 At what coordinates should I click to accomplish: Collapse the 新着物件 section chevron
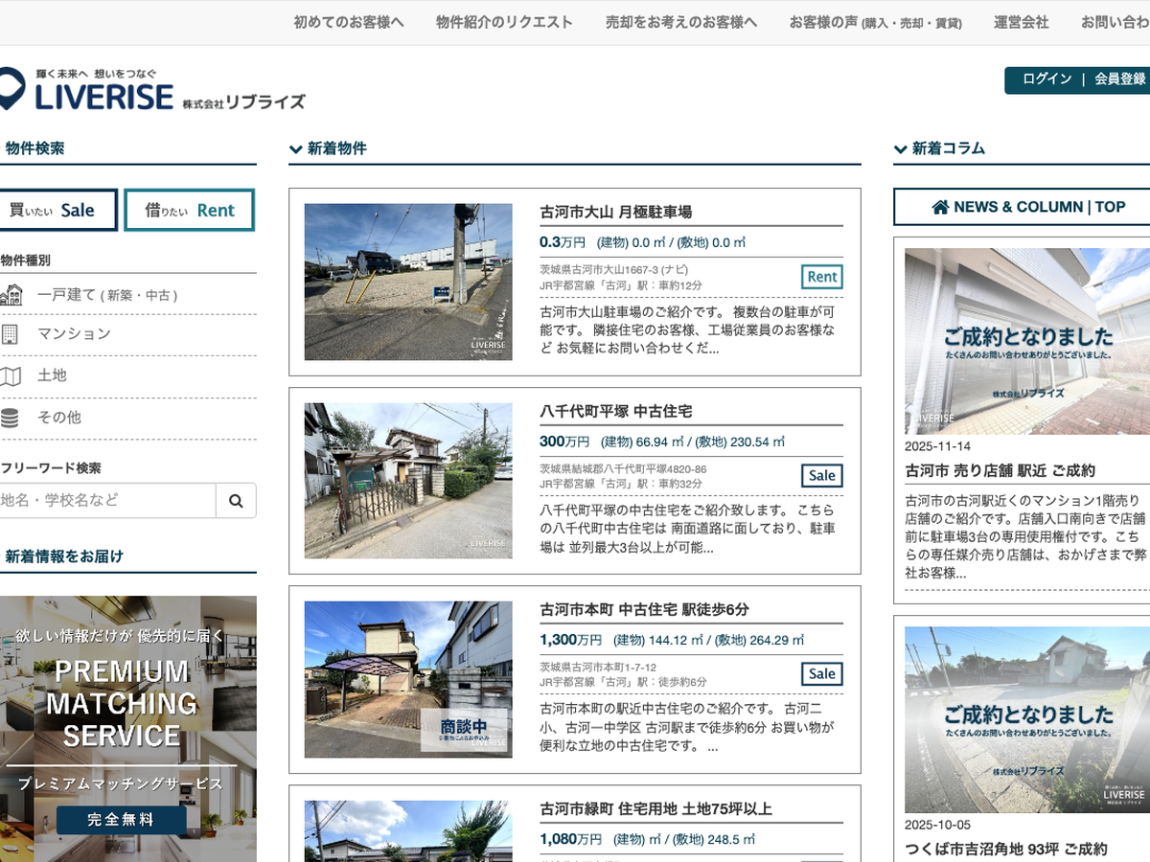coord(296,149)
